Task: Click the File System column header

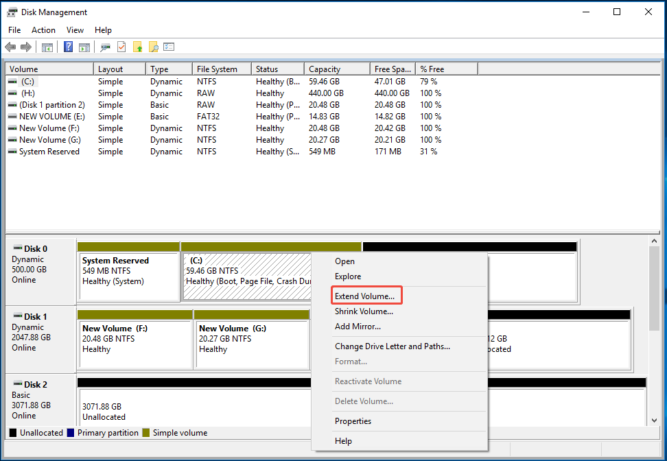Action: (217, 69)
